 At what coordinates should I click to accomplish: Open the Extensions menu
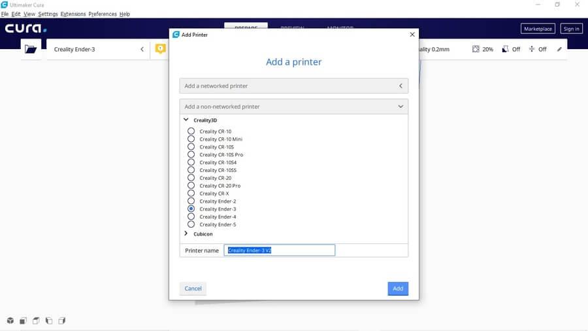point(73,14)
